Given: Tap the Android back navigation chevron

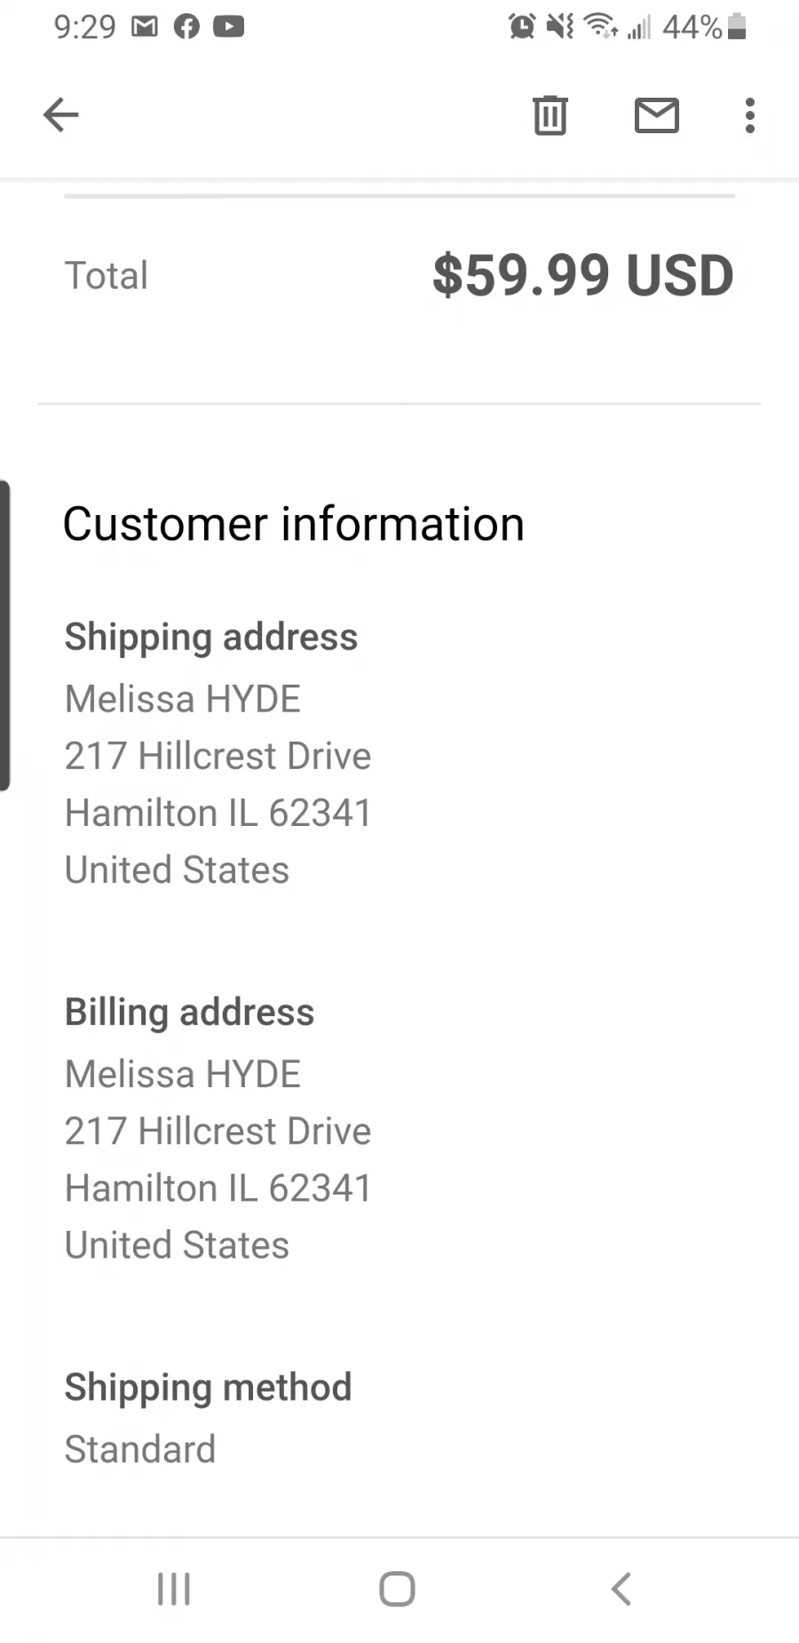Looking at the screenshot, I should (x=621, y=1589).
